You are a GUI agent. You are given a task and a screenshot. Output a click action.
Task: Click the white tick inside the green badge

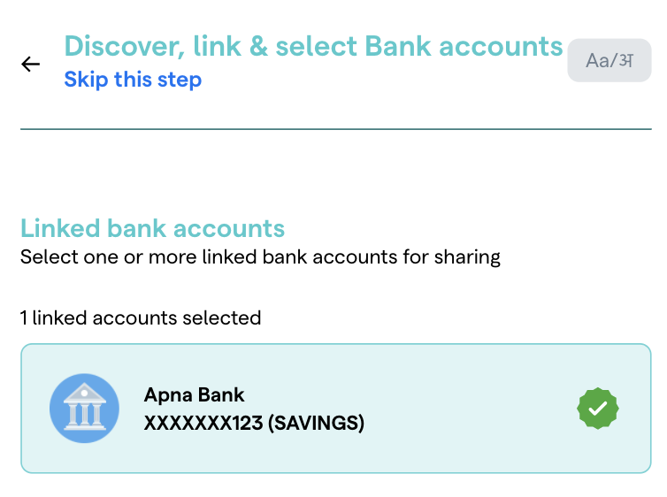(x=597, y=409)
